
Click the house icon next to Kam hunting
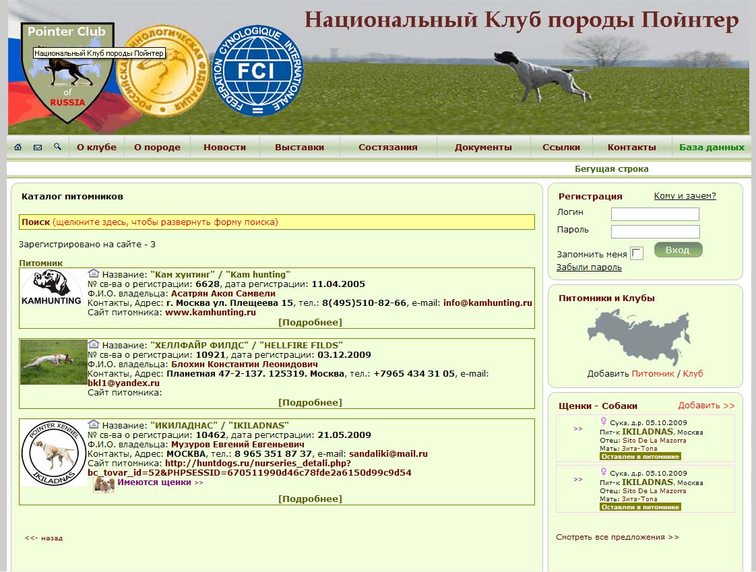pos(93,274)
